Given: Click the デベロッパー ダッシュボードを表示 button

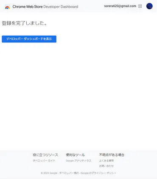Looking at the screenshot, I should pyautogui.click(x=29, y=39).
